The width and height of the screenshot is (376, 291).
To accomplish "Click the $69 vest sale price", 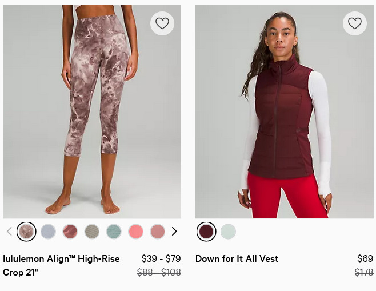I will coord(365,258).
